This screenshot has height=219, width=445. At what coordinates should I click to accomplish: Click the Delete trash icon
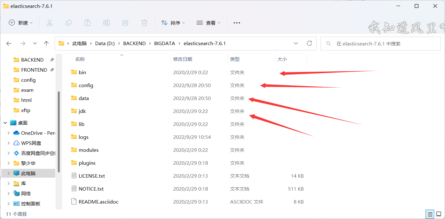(144, 23)
